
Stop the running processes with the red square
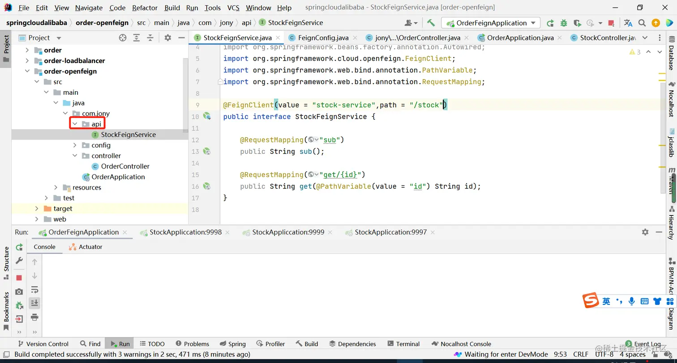tap(611, 23)
